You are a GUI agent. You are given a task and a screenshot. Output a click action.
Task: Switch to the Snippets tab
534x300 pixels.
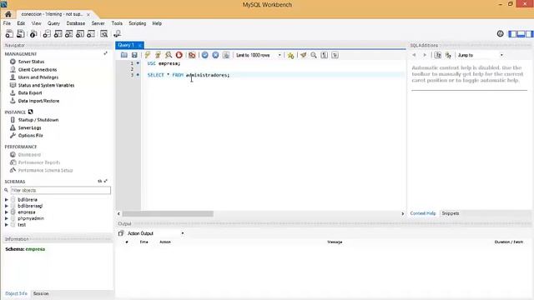click(451, 213)
